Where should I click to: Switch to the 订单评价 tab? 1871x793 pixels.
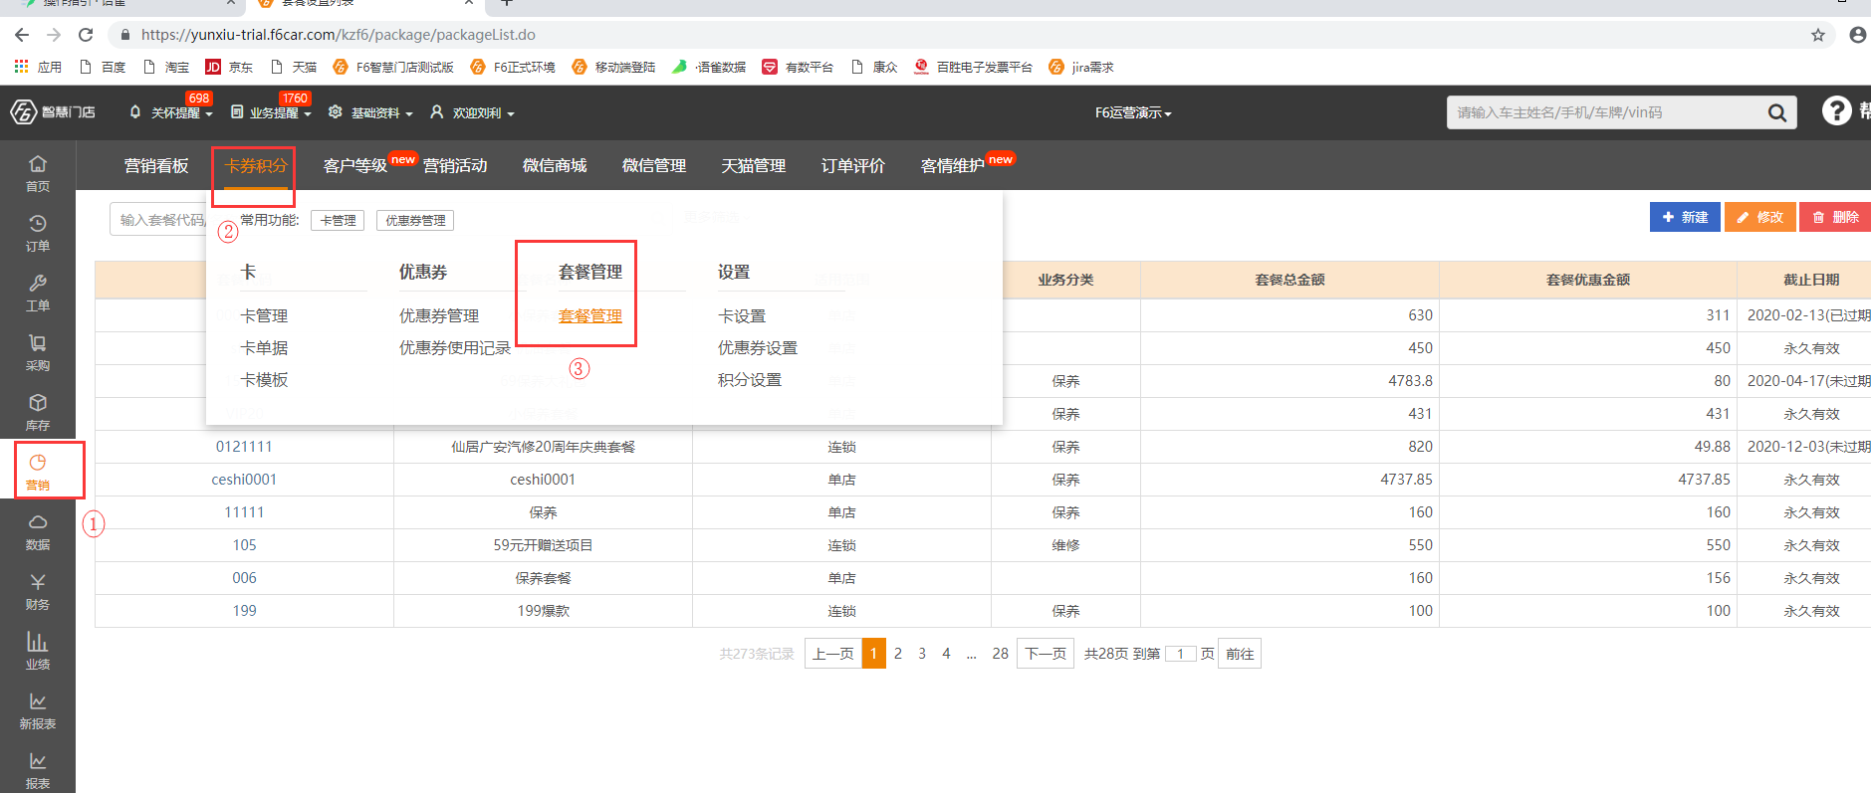(x=853, y=165)
